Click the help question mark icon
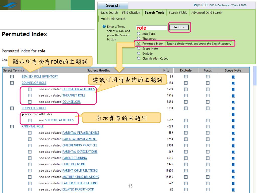This screenshot has width=257, height=193. (104, 26)
